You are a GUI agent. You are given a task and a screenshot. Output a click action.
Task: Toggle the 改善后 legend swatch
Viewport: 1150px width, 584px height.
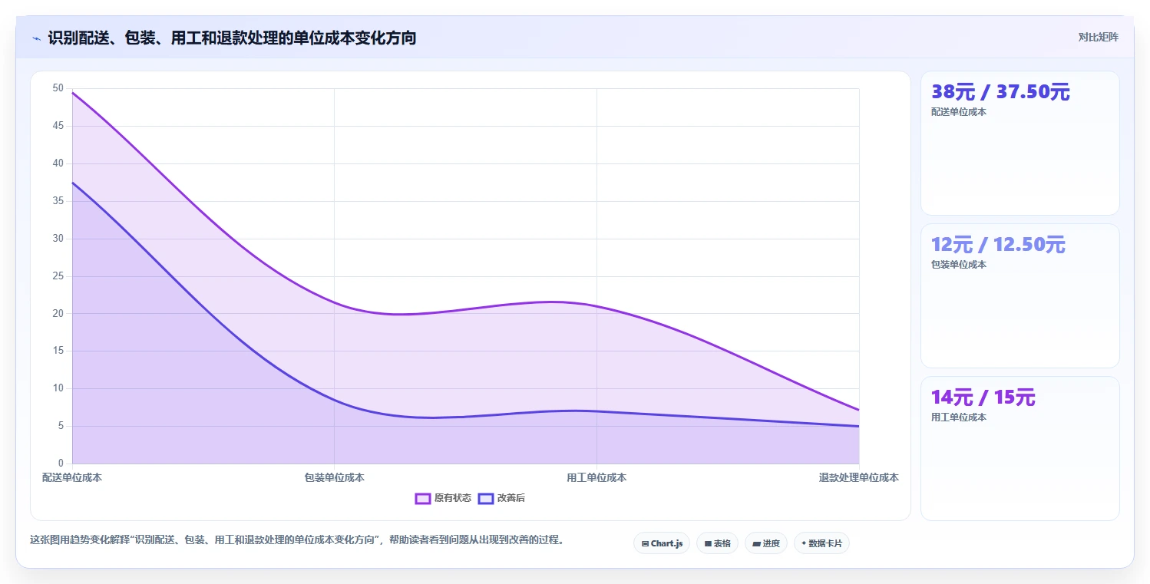click(x=485, y=499)
